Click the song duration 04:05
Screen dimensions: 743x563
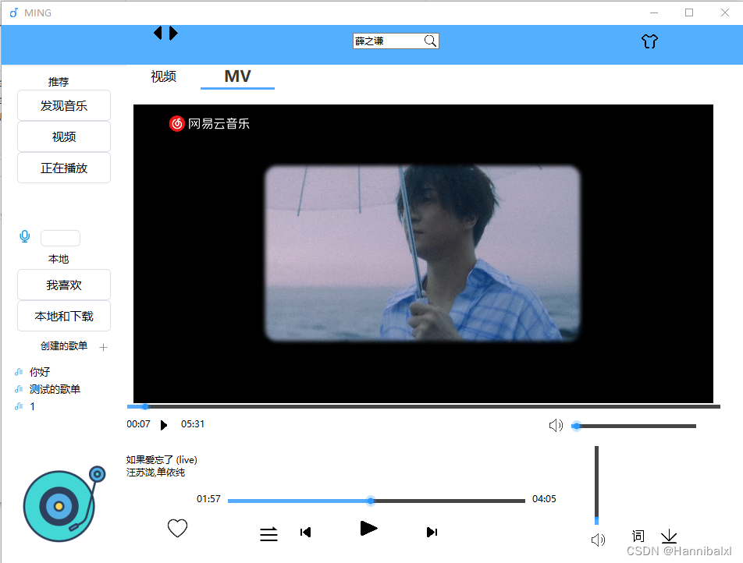click(x=544, y=499)
